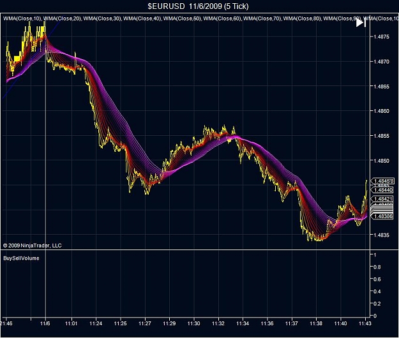
Task: Click the 11:30 time axis label
Action: point(193,323)
